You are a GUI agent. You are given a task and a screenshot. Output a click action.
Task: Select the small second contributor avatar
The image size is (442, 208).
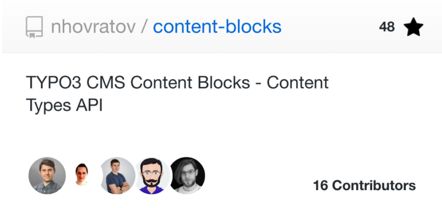[x=81, y=175]
